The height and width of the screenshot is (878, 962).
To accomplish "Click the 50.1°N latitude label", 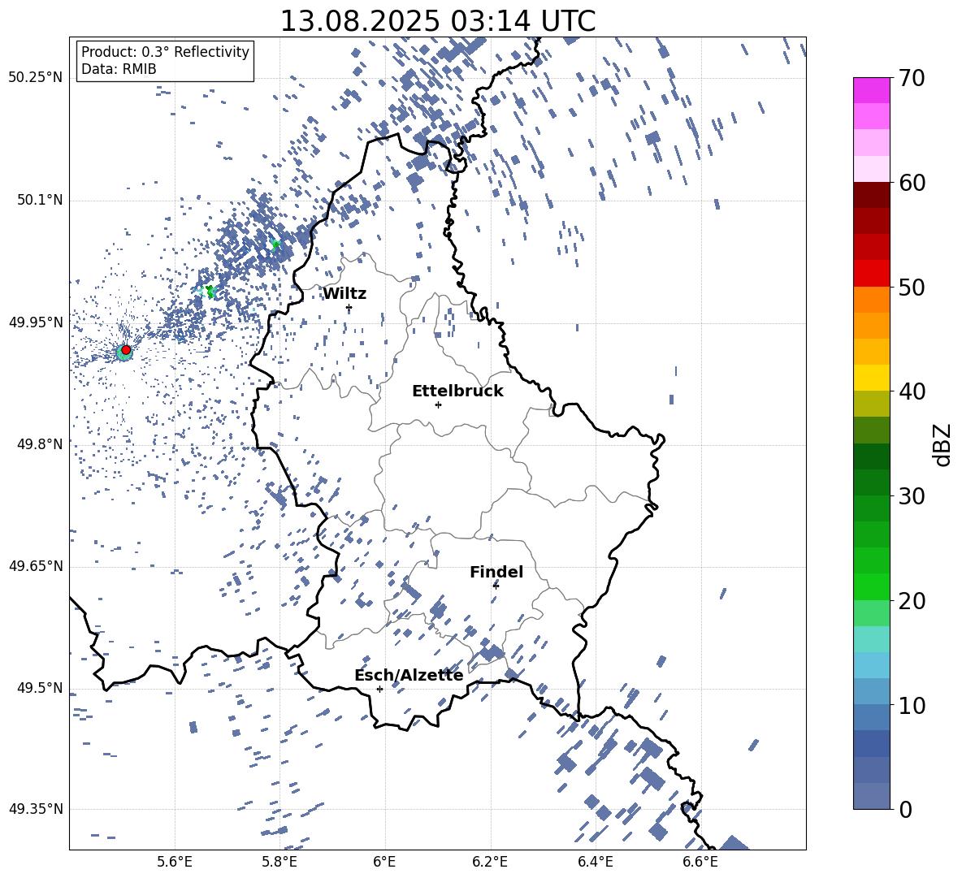I will coord(40,201).
